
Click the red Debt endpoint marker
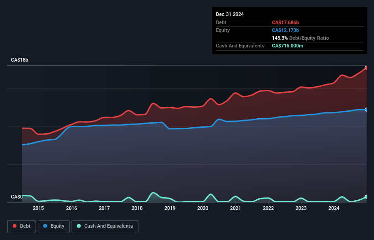tap(366, 68)
